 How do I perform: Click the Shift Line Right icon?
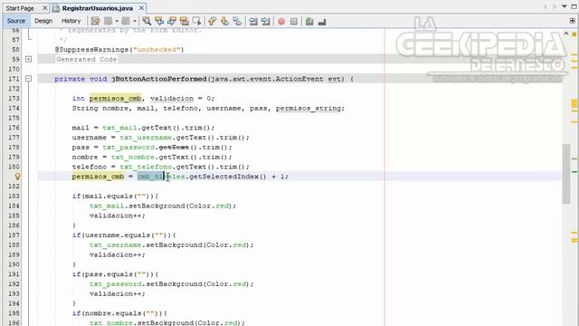(265, 21)
